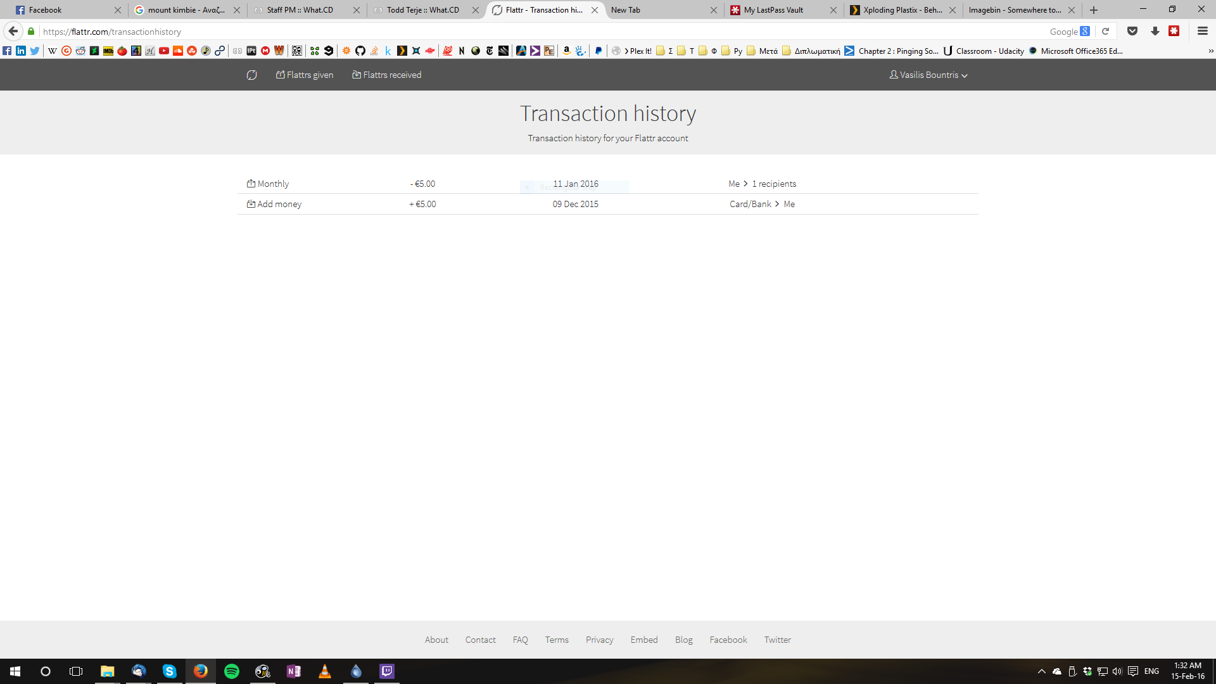Open the Stack Overflow bookmark icon
1216x684 pixels.
[x=374, y=51]
